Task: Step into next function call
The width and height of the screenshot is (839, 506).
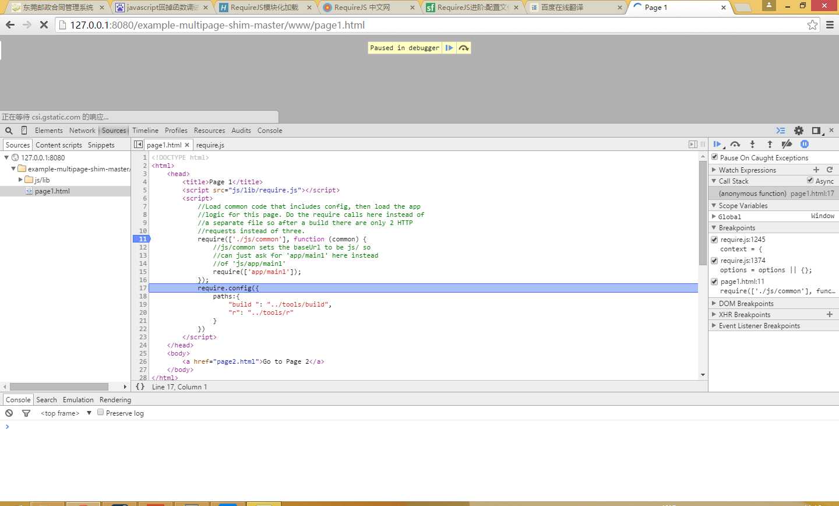Action: coord(753,144)
